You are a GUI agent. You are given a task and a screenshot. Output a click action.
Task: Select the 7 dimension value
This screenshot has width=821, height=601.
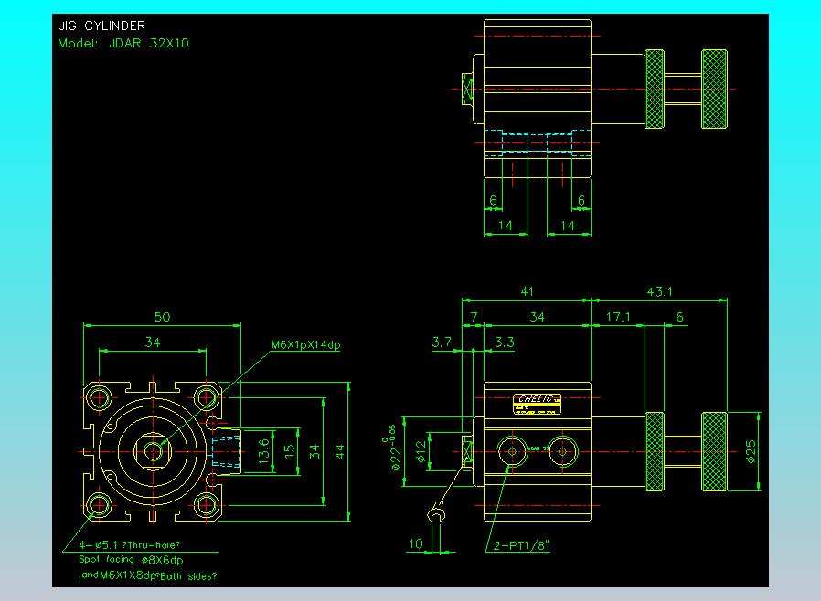tap(474, 317)
